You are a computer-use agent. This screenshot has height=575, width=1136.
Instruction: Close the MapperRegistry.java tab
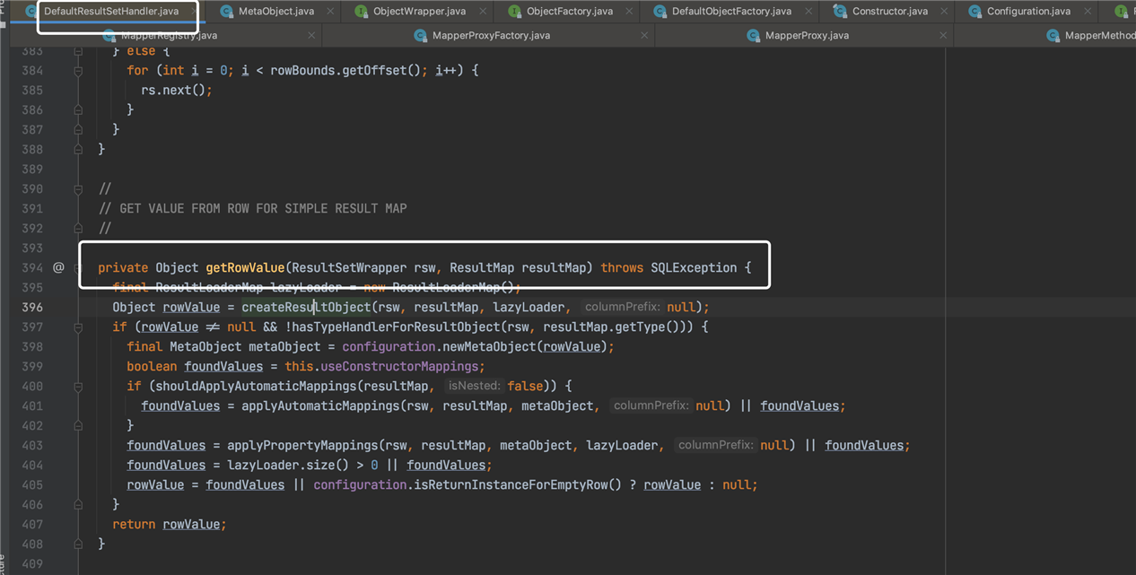pos(310,35)
